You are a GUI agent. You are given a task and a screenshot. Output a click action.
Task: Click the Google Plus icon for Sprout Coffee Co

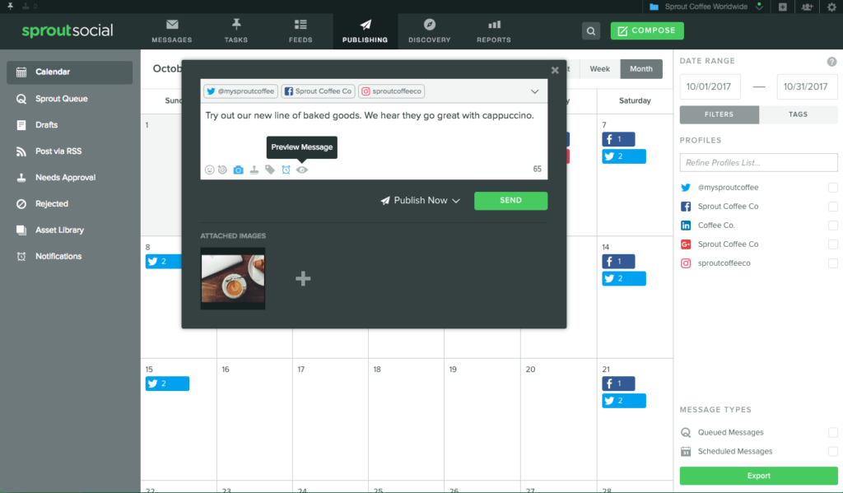(686, 244)
